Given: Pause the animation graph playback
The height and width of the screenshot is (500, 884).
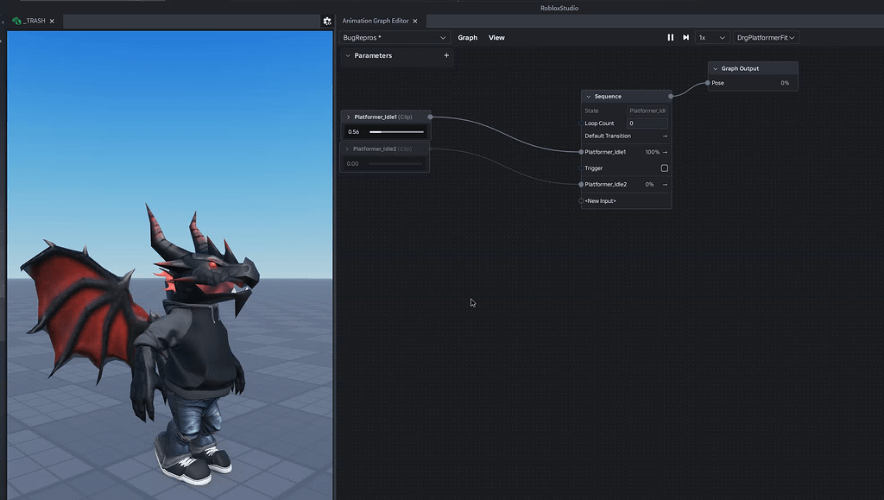Looking at the screenshot, I should coord(670,37).
